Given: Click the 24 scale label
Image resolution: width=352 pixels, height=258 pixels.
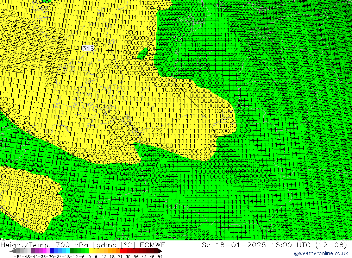Looking at the screenshot, I should tap(120, 257).
